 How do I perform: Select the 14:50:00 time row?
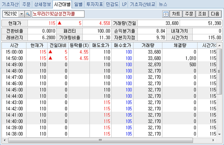109,58
